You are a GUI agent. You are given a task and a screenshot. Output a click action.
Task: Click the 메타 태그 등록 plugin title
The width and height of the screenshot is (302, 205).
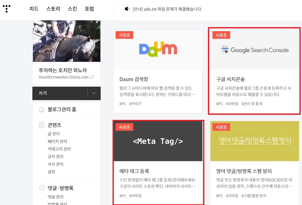click(134, 171)
